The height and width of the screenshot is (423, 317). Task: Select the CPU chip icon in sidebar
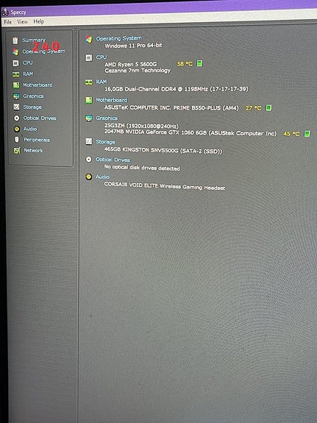pyautogui.click(x=15, y=63)
